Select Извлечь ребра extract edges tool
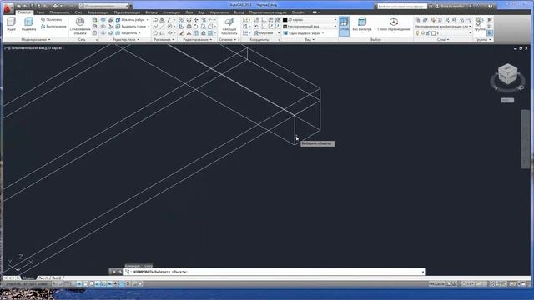The width and height of the screenshot is (534, 300). click(x=132, y=20)
